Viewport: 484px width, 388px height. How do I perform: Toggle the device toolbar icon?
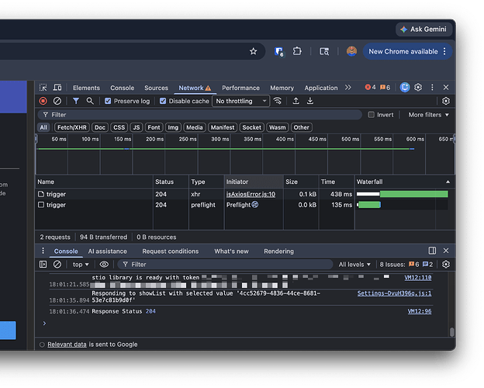point(57,88)
